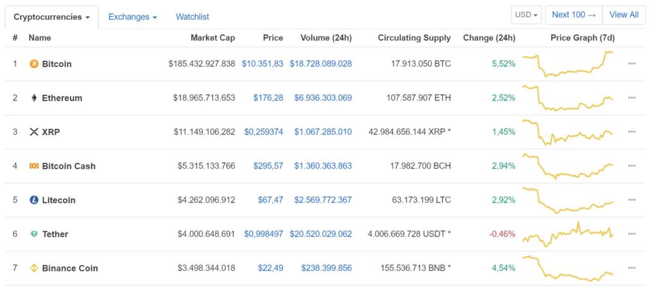657x287 pixels.
Task: Click the XRP logo icon
Action: click(34, 132)
